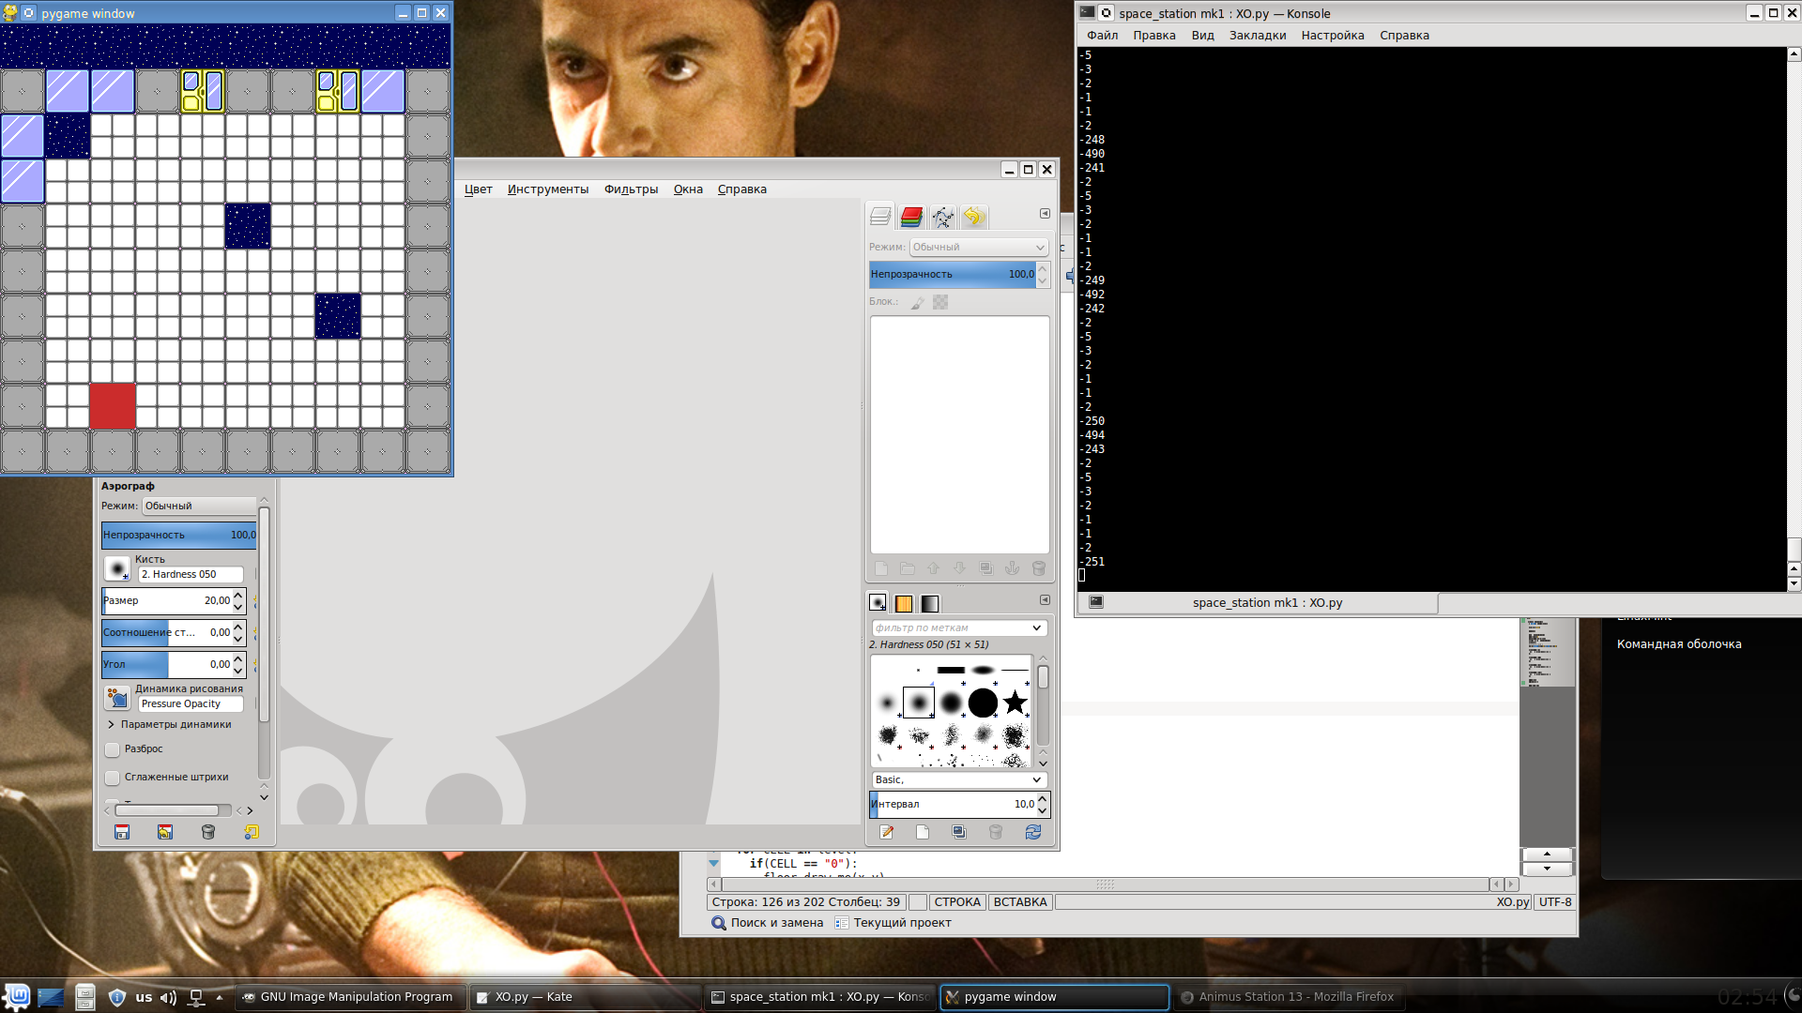Open the Настройка menu in Konsole
Viewport: 1802px width, 1013px height.
click(1333, 36)
